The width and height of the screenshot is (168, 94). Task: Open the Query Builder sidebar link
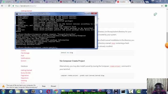26,73
